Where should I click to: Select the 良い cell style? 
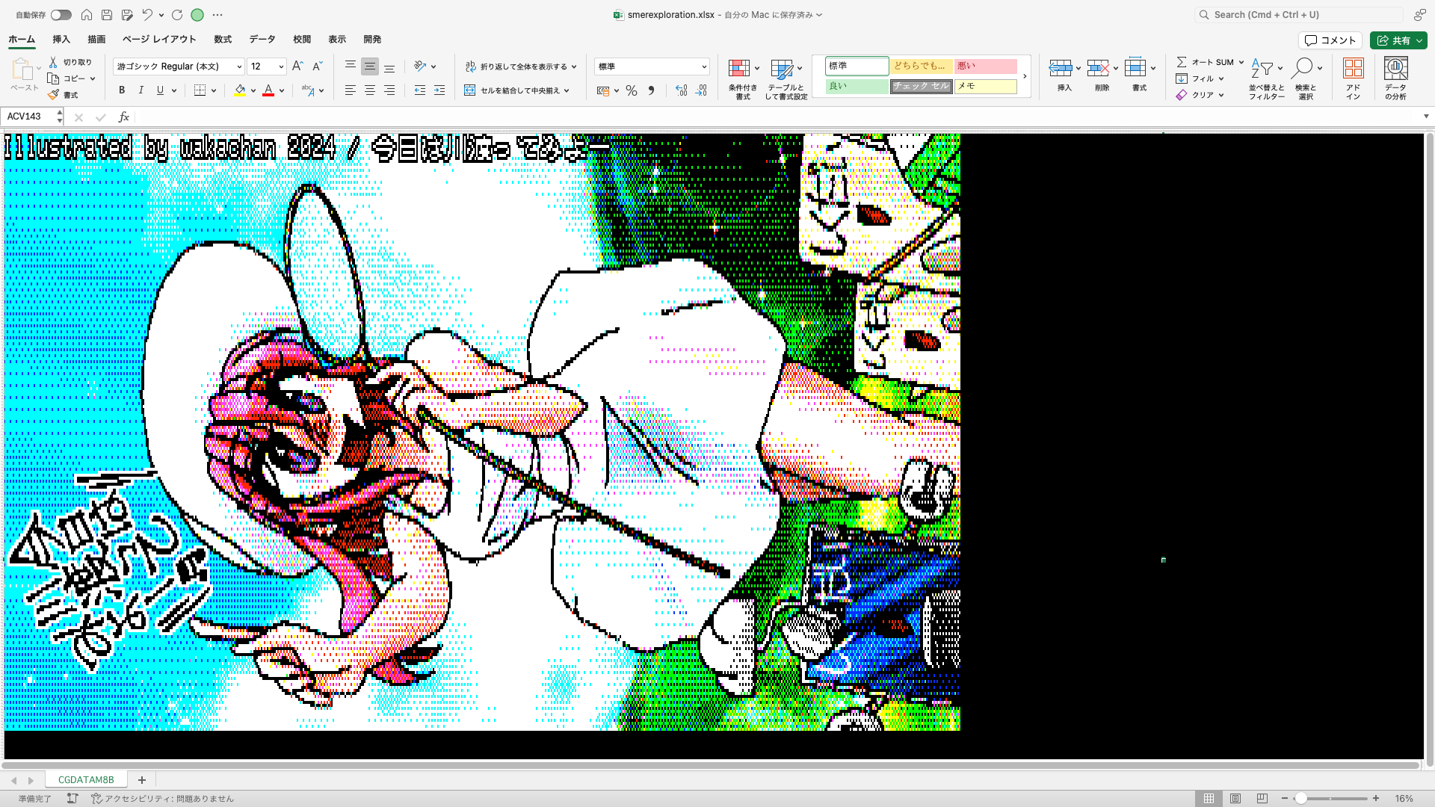857,86
